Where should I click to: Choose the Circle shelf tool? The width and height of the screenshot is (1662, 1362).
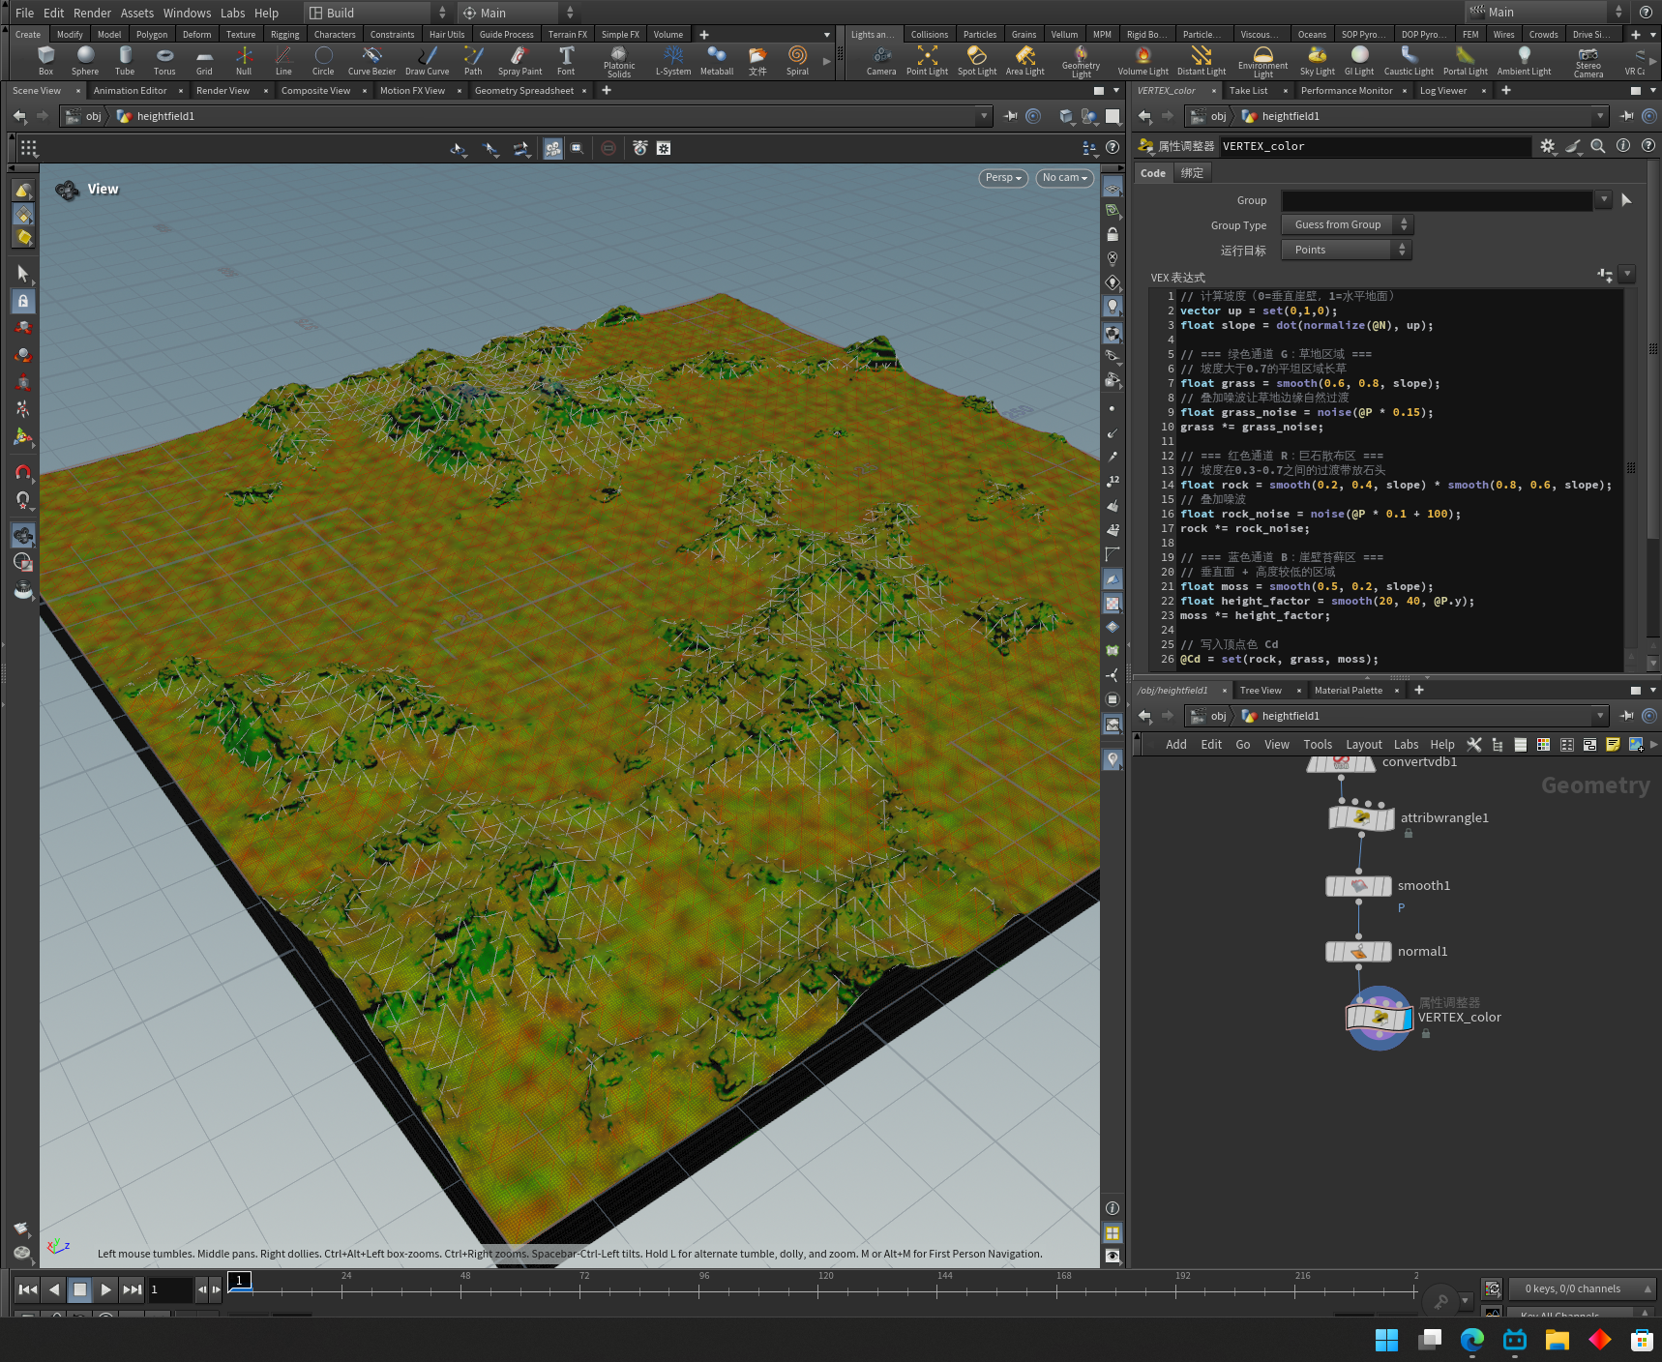323,60
